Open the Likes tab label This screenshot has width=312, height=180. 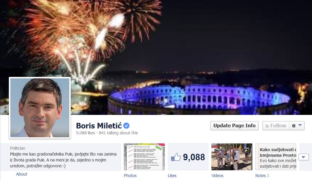pos(172,176)
